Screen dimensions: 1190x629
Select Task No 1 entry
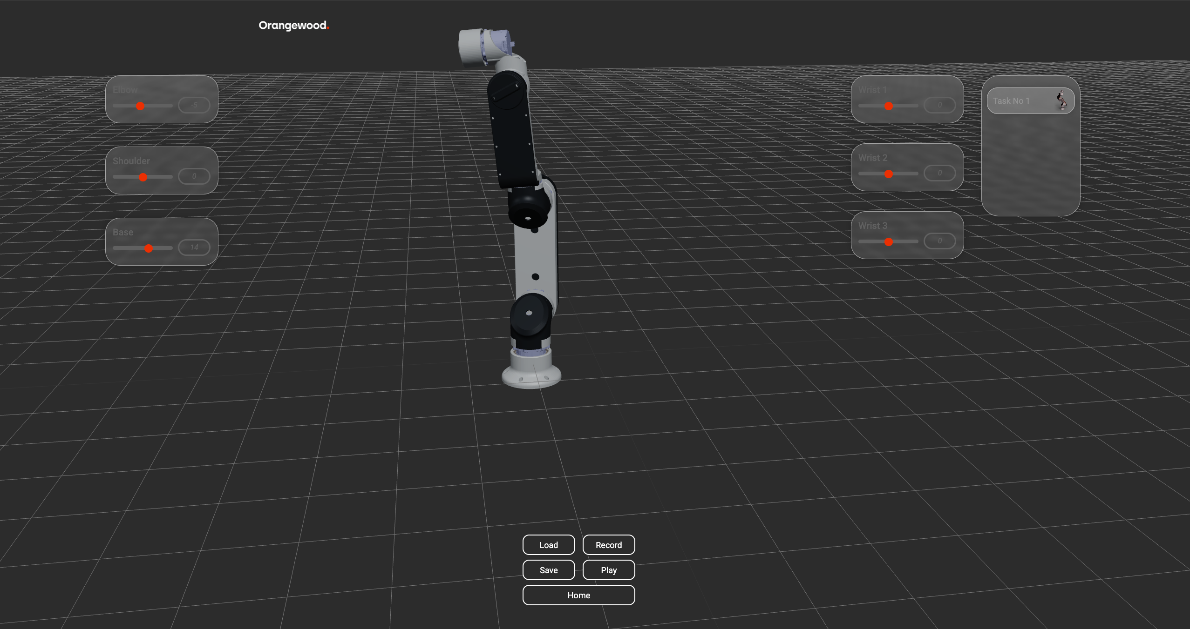[1031, 101]
